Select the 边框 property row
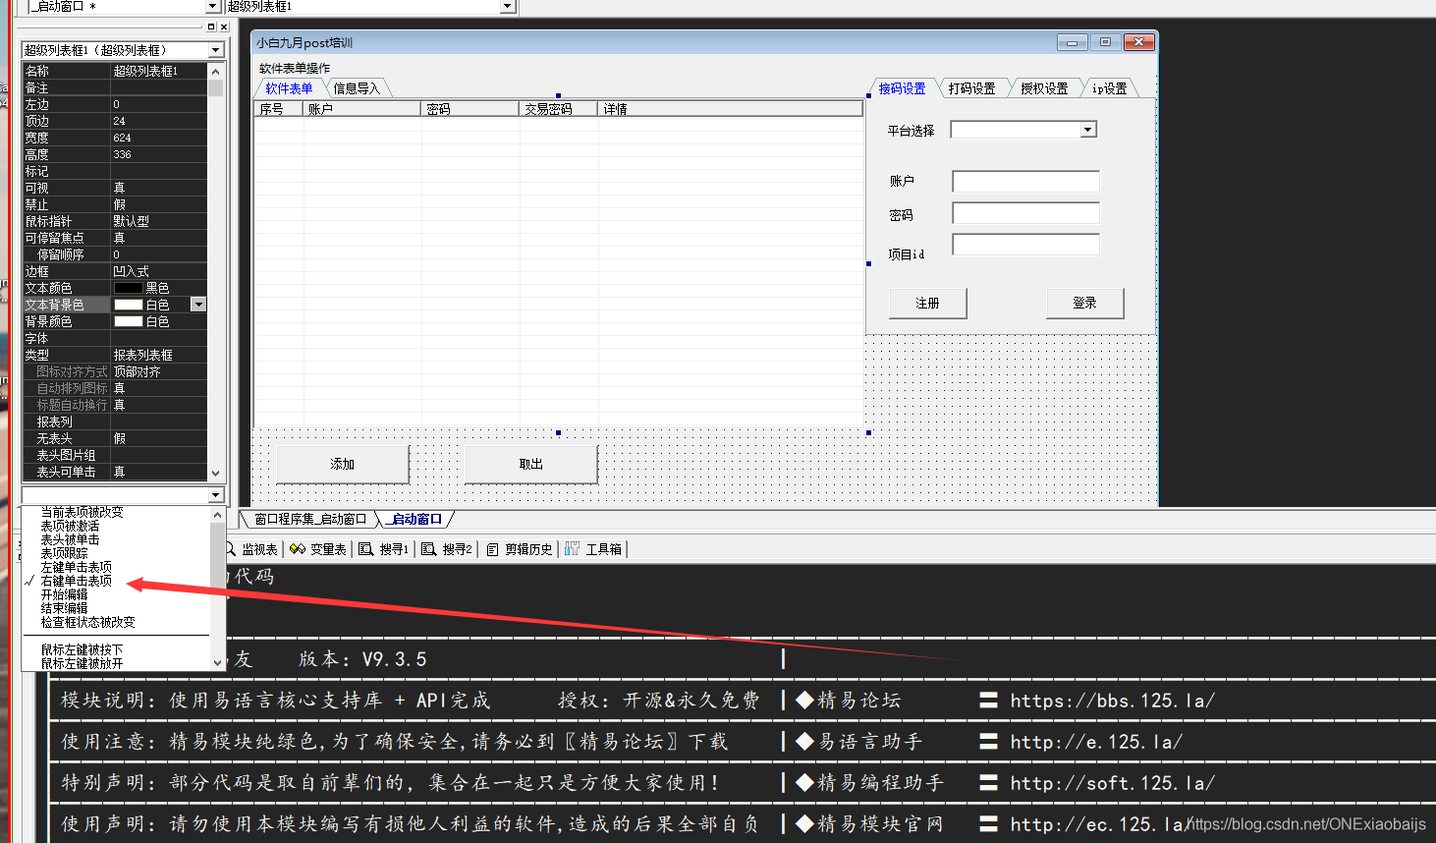 click(x=115, y=271)
